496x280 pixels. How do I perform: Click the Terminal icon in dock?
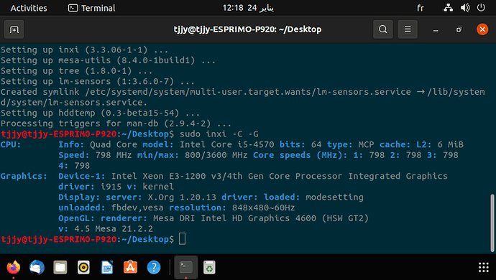(x=186, y=268)
